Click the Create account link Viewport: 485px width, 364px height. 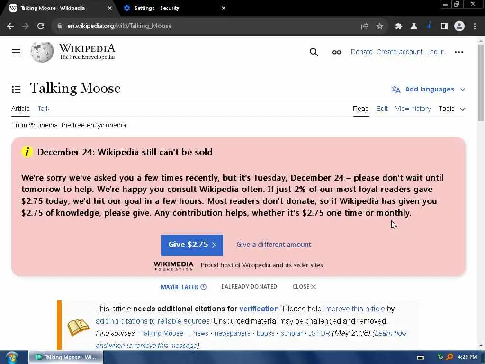399,52
